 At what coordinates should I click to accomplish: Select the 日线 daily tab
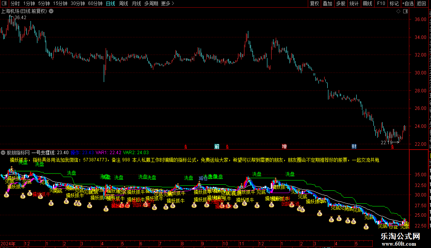coord(111,3)
